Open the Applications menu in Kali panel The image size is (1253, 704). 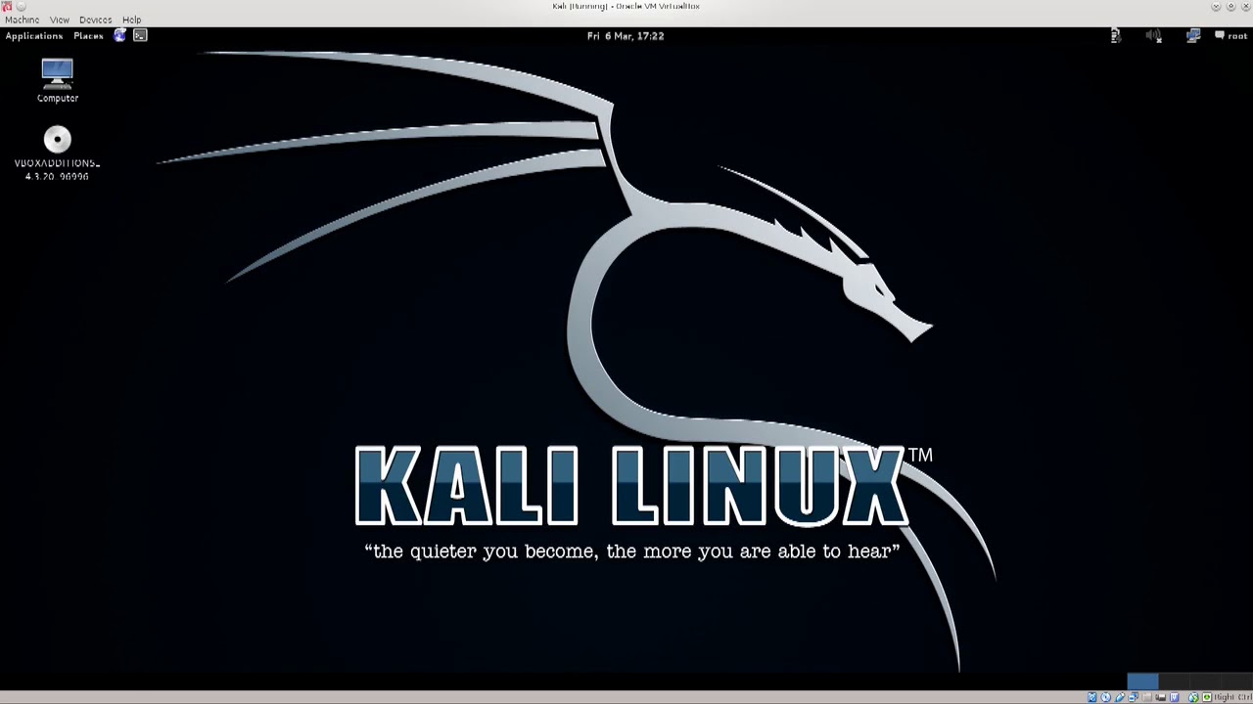34,36
